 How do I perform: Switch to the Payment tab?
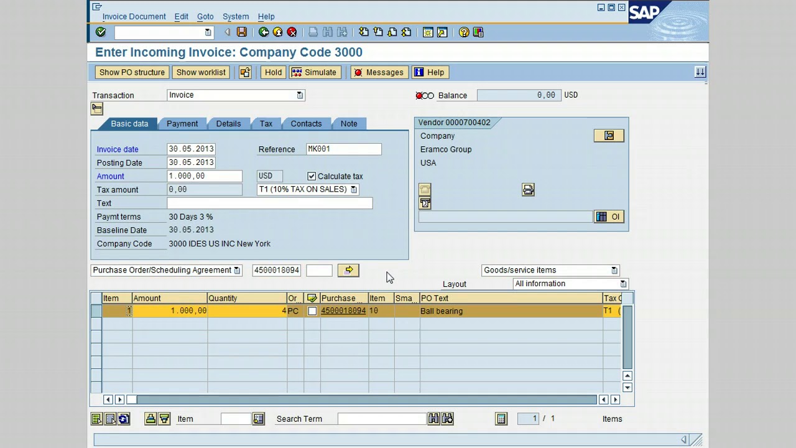(182, 123)
